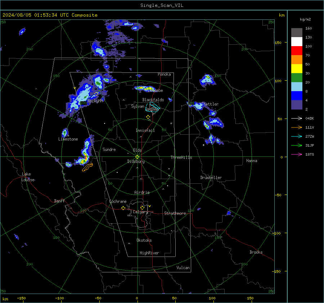Click the Brooks city label

tap(256, 252)
